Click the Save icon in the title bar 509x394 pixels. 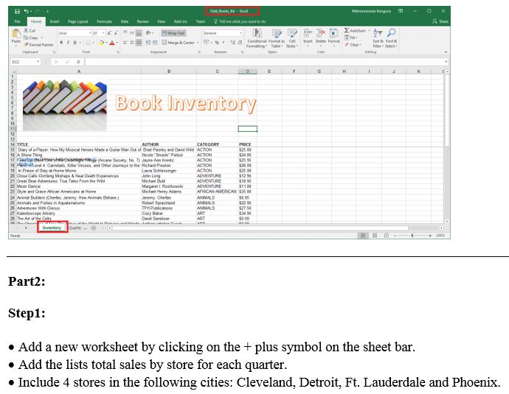coord(17,11)
